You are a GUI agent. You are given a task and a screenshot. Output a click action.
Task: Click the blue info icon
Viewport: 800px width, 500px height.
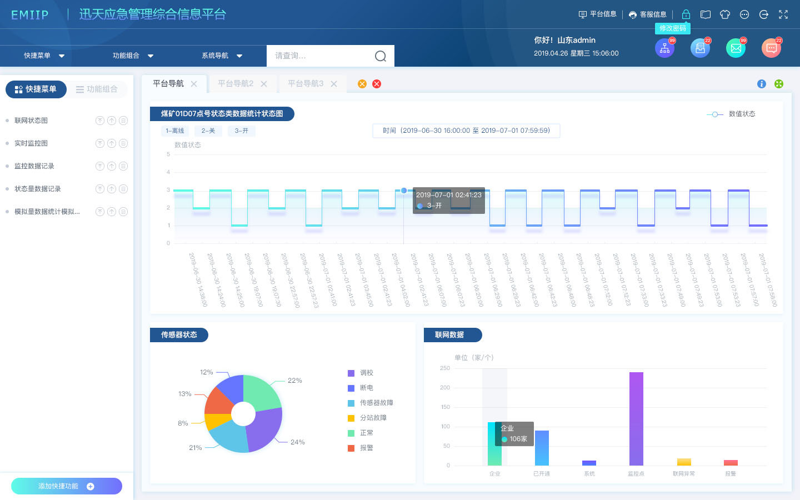pos(762,84)
